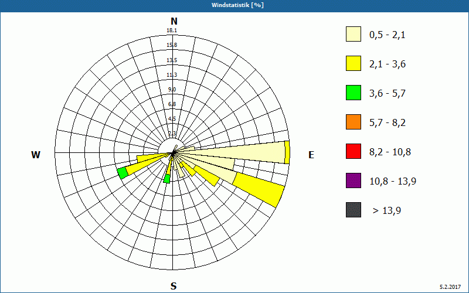Click the yellow tip of the east sector
The image size is (469, 293).
(x=287, y=152)
